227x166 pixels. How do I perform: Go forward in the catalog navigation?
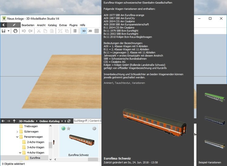tap(9, 121)
